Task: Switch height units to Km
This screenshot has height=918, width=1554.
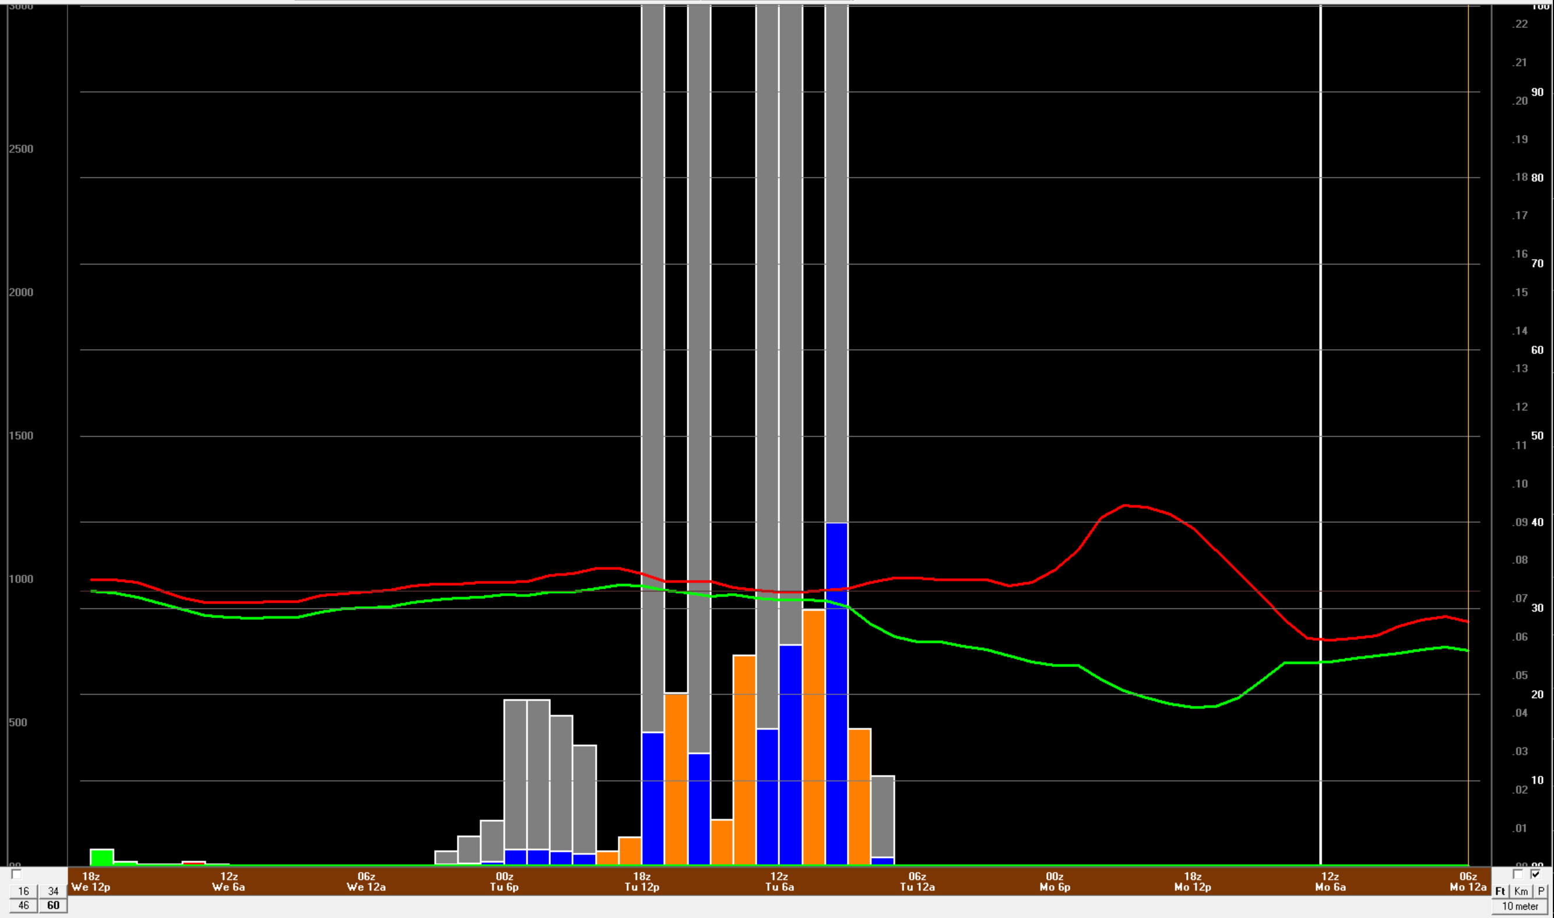Action: click(x=1521, y=891)
